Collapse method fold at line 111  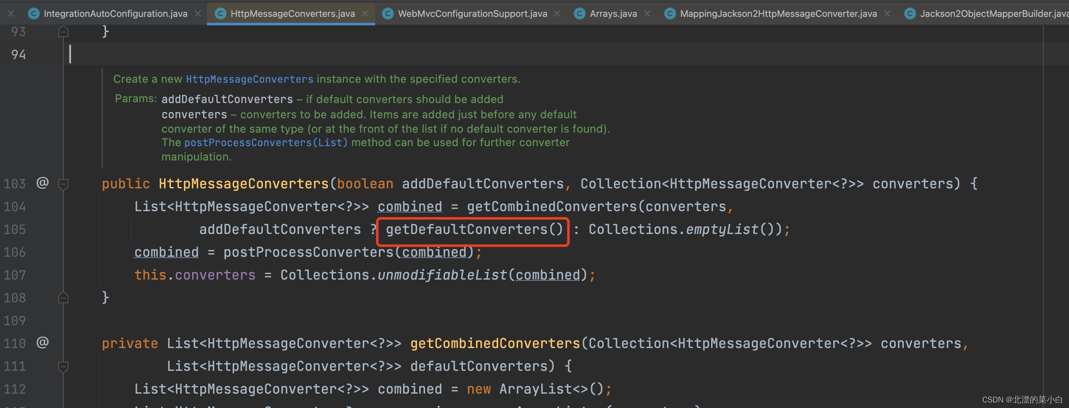(63, 367)
